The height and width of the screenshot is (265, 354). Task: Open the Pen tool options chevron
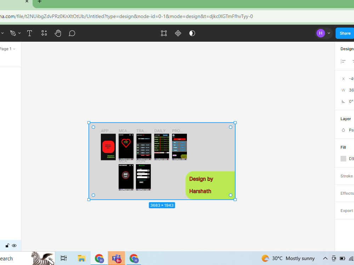click(19, 33)
